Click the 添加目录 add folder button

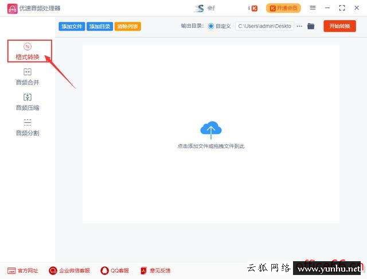(100, 26)
